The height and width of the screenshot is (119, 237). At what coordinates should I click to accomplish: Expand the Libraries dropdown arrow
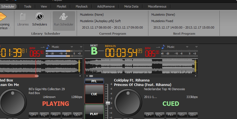coord(23,28)
